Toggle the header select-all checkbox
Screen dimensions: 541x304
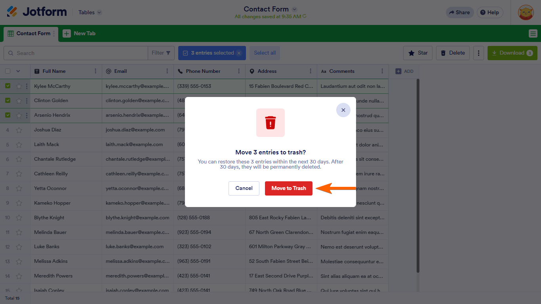click(8, 71)
